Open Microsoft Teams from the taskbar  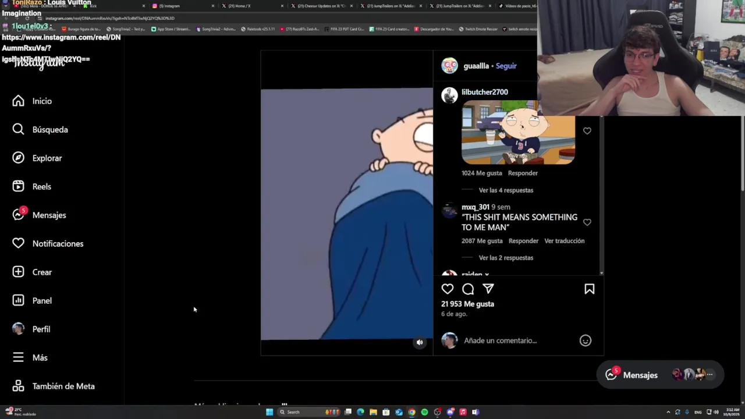[476, 412]
